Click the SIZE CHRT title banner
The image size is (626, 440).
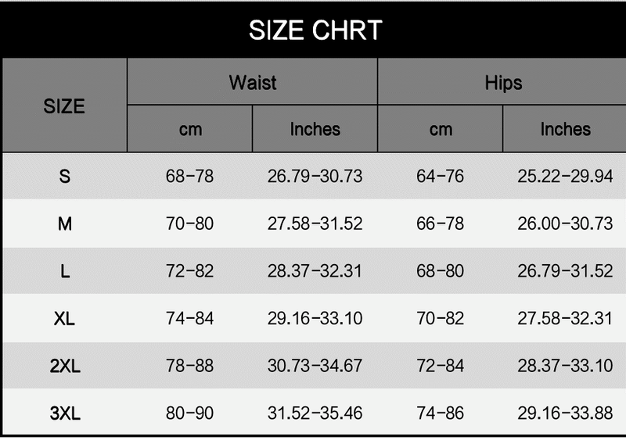[x=315, y=30]
